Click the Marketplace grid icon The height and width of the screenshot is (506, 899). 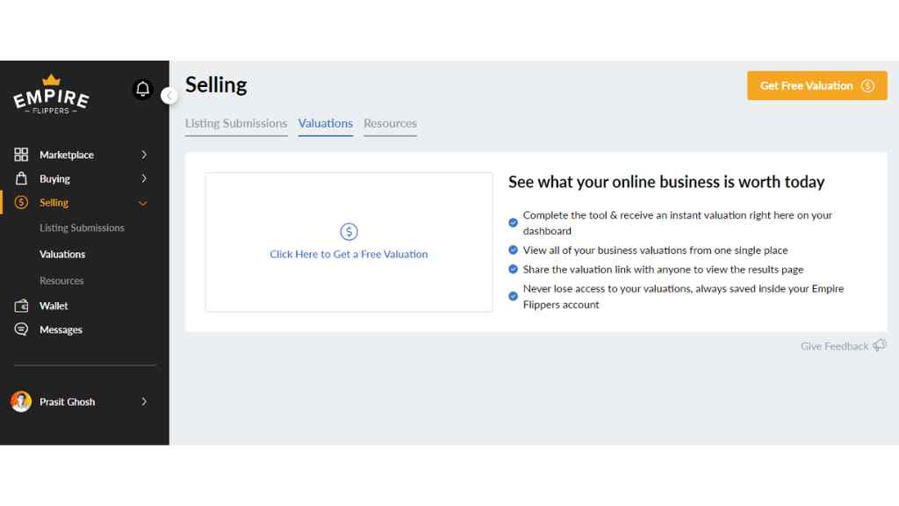tap(21, 155)
